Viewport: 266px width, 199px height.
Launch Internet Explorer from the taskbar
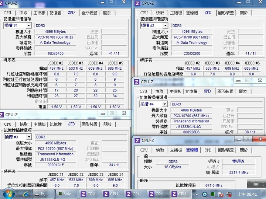(26, 194)
